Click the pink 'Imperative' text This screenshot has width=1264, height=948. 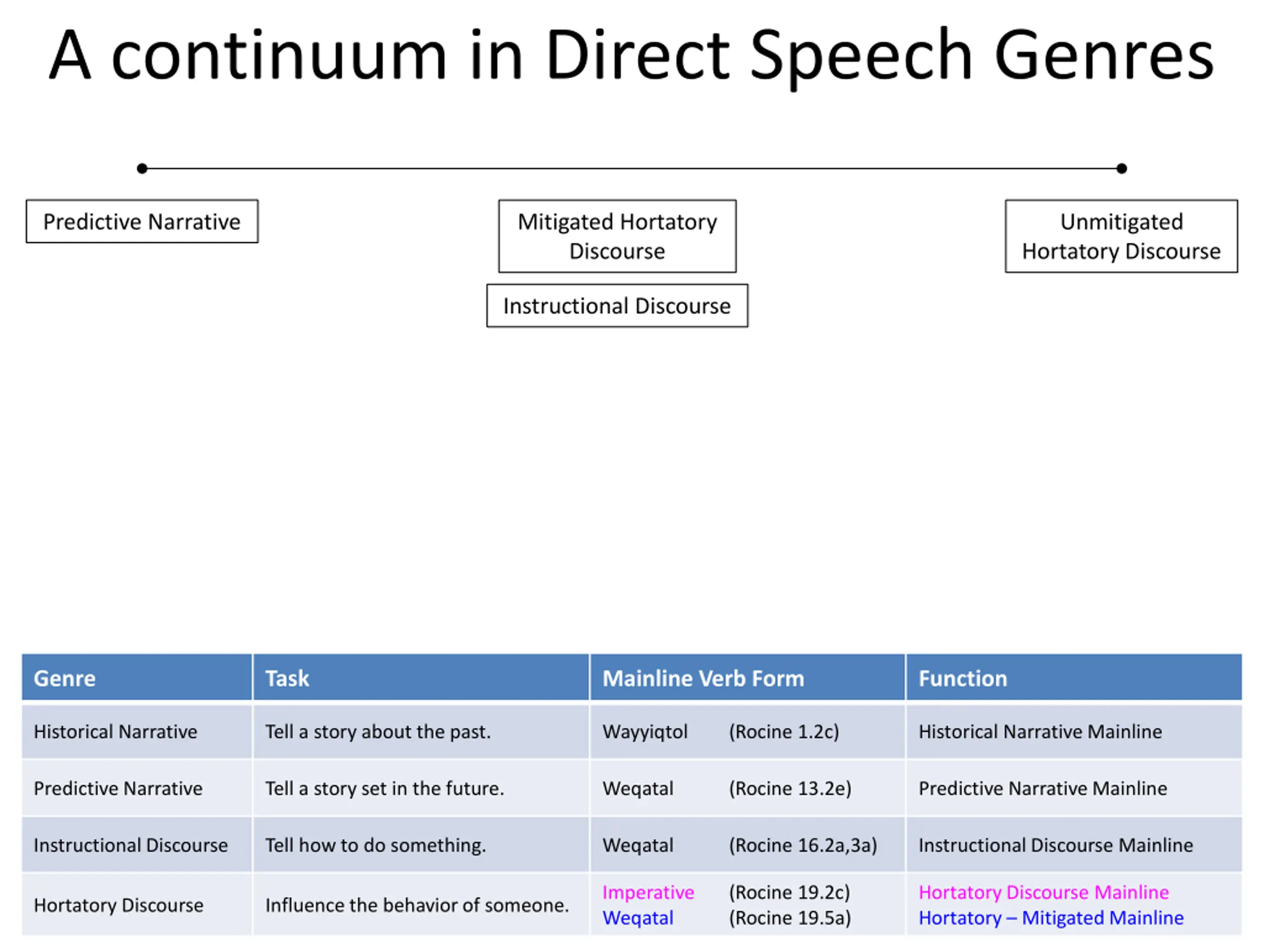pos(648,892)
